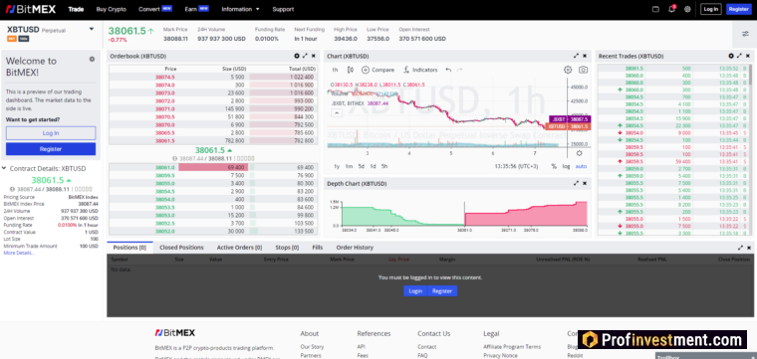
Task: Collapse the Contract Details: XBTUSD section
Action: coord(4,169)
